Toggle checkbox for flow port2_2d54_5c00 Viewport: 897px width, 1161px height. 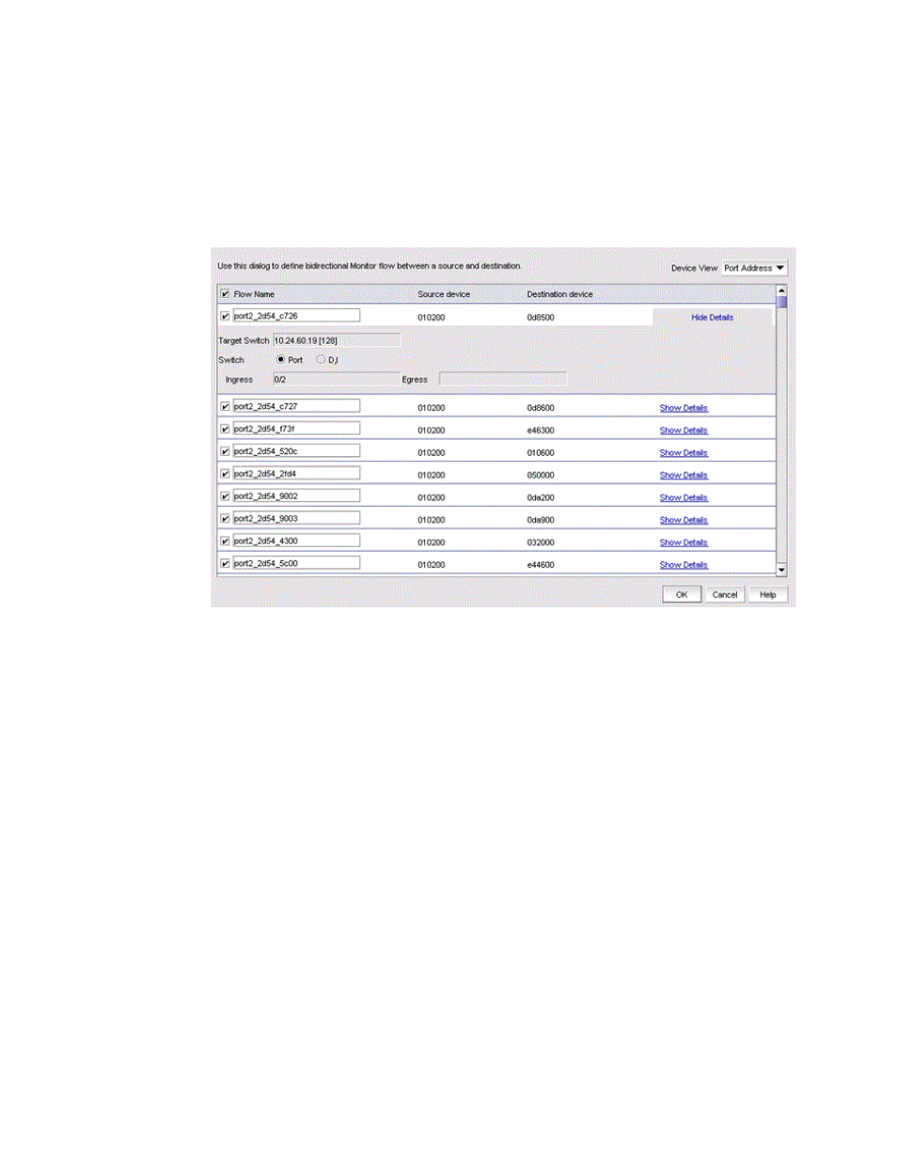(225, 564)
